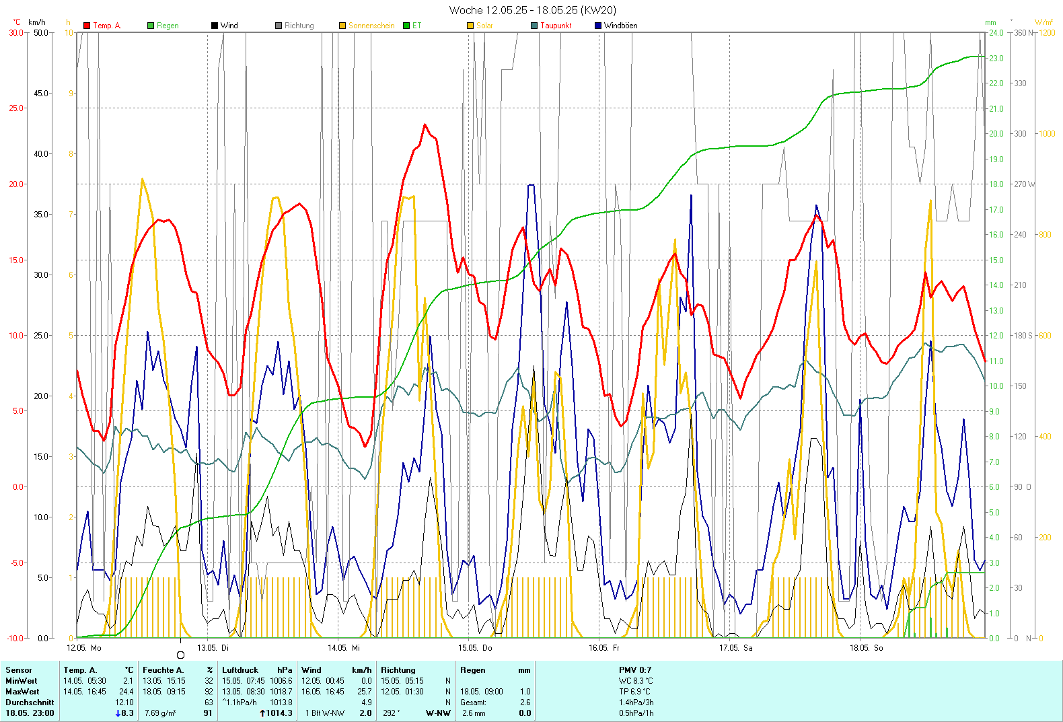
Task: Click the red Temp. A. legend swatch
Action: (87, 26)
